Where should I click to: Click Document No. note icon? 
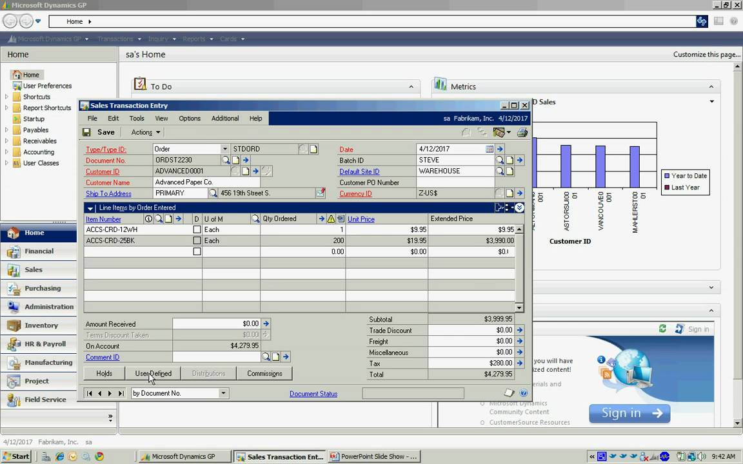[235, 160]
